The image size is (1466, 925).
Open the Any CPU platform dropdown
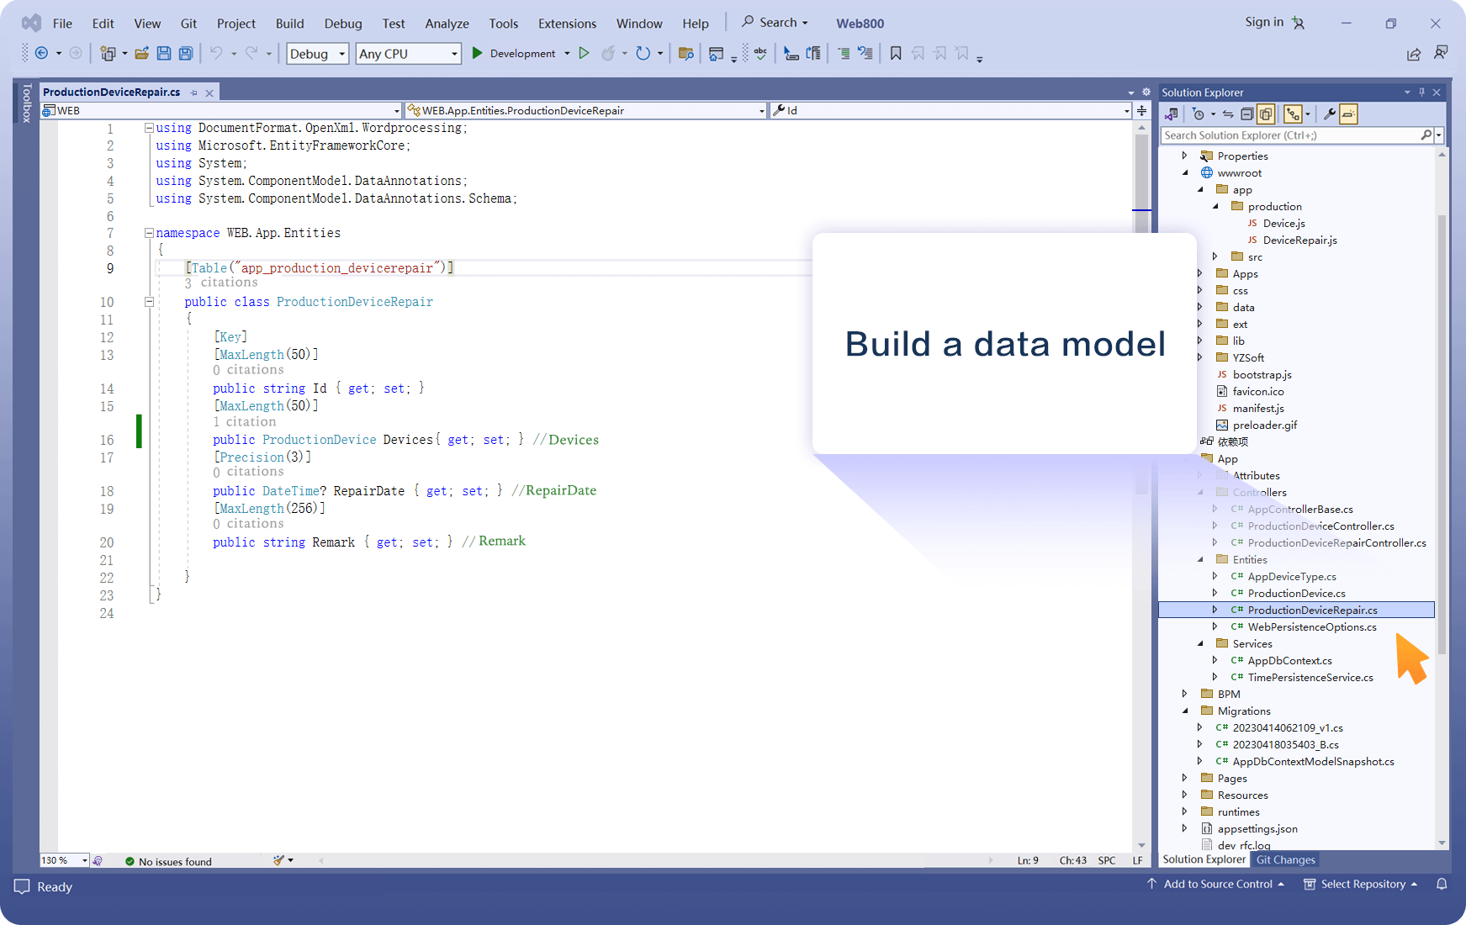[408, 54]
